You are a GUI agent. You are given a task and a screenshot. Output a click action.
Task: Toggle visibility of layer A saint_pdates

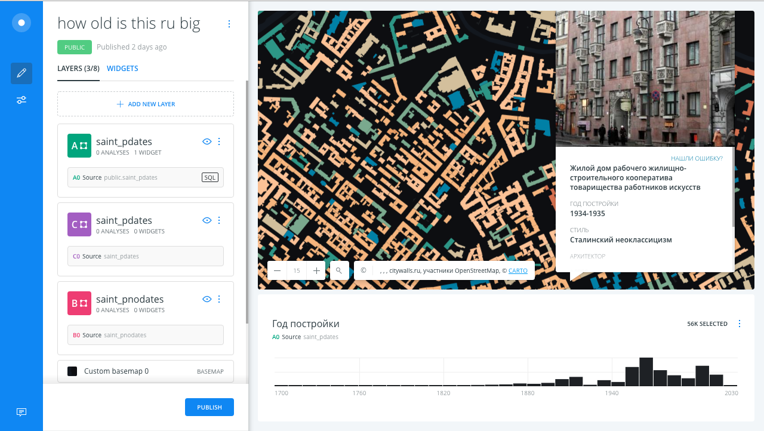[207, 141]
